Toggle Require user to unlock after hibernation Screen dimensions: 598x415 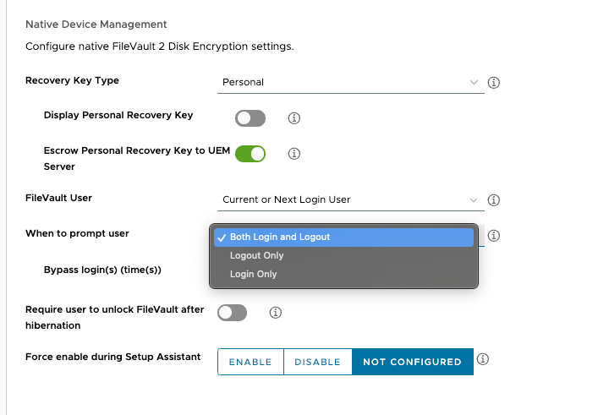tap(232, 313)
